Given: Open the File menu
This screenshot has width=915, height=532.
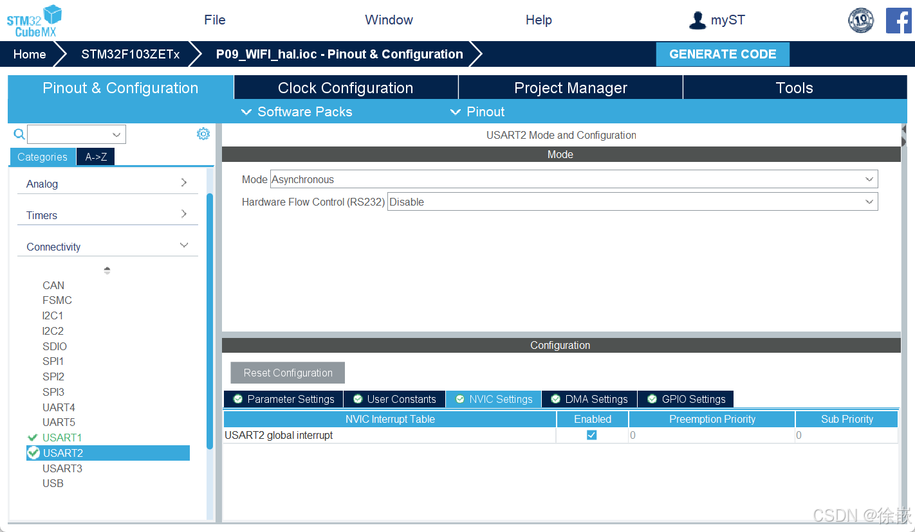Looking at the screenshot, I should coord(215,20).
